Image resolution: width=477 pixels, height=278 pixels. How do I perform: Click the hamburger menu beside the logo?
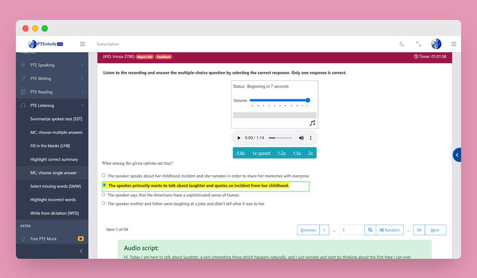pyautogui.click(x=83, y=44)
